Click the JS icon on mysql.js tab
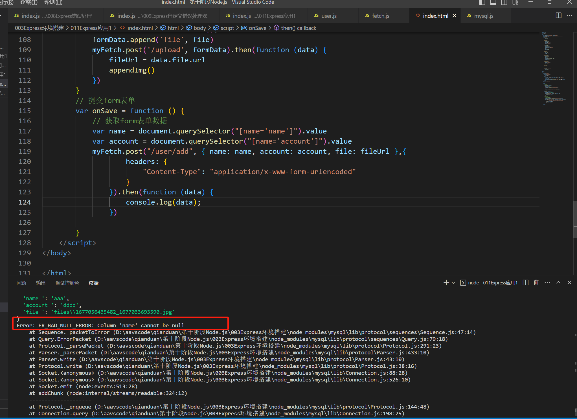The width and height of the screenshot is (577, 419). 469,16
